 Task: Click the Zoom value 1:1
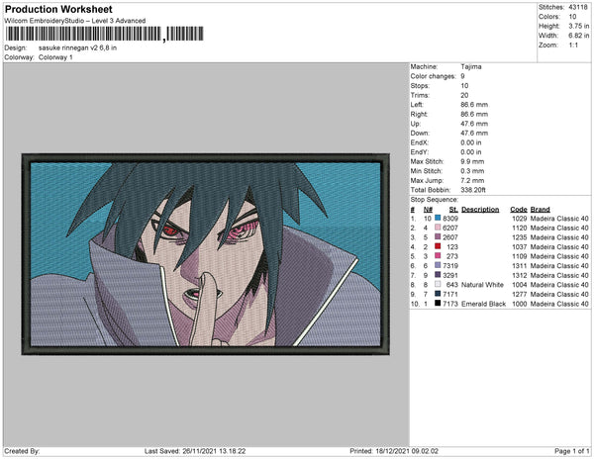click(573, 46)
